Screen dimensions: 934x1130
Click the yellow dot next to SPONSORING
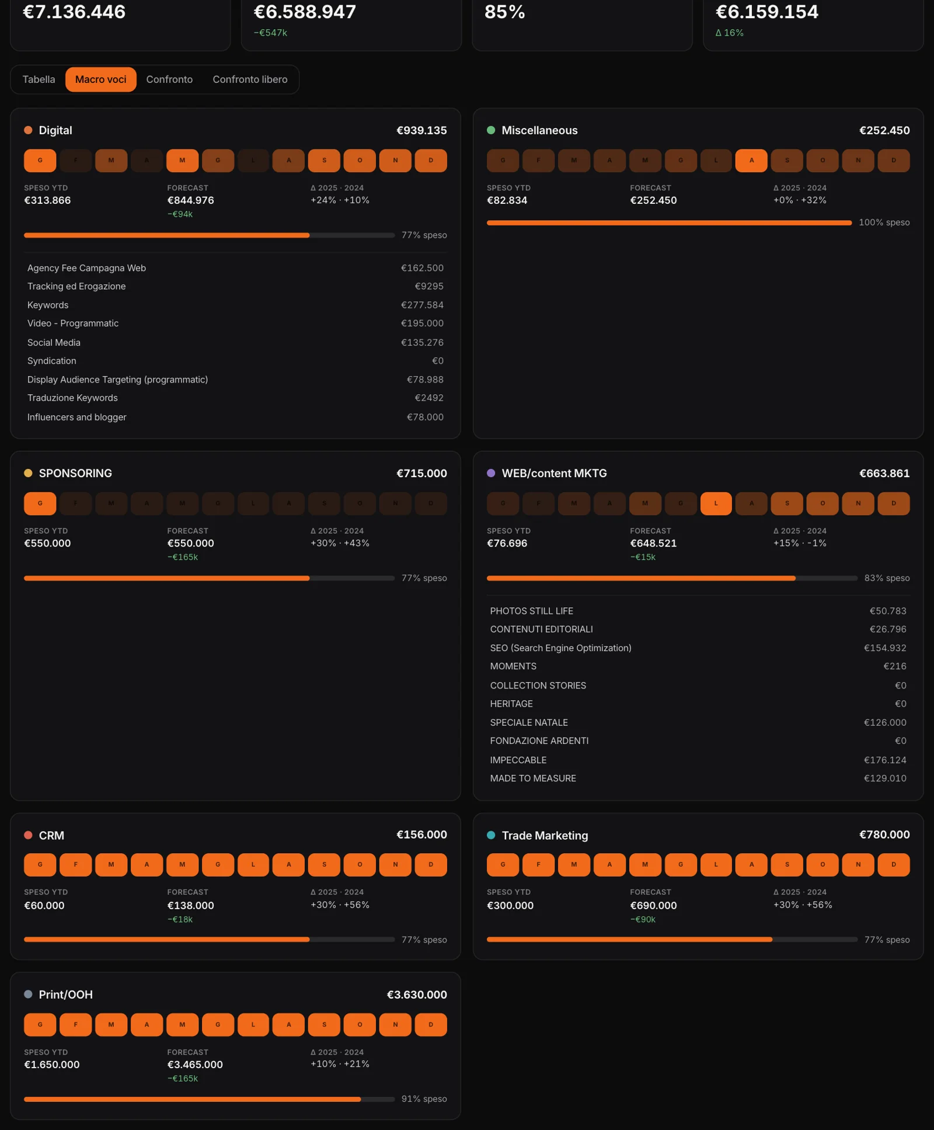coord(28,473)
